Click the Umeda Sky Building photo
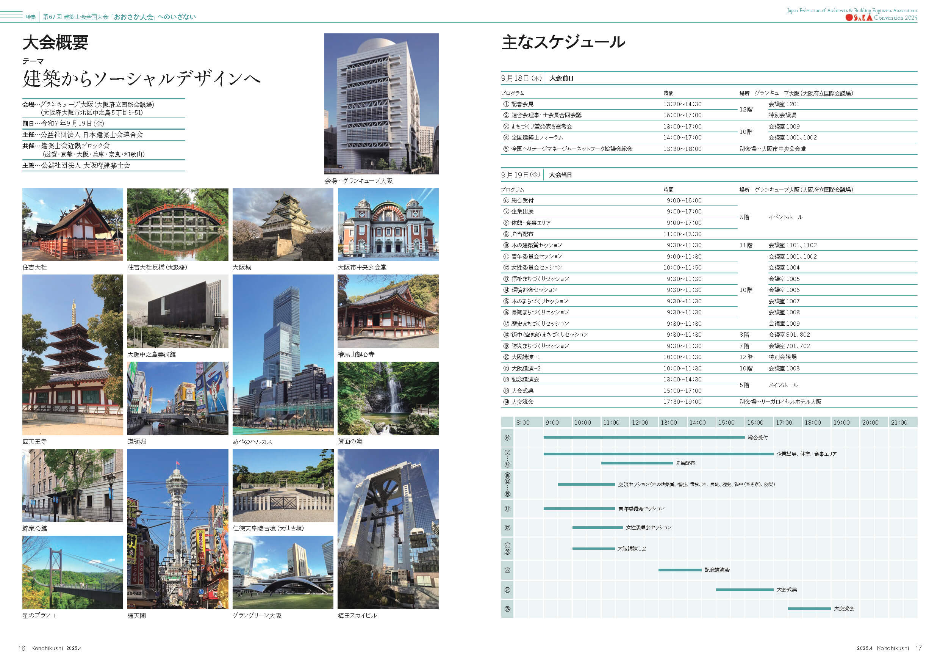This screenshot has width=940, height=665. click(x=388, y=529)
